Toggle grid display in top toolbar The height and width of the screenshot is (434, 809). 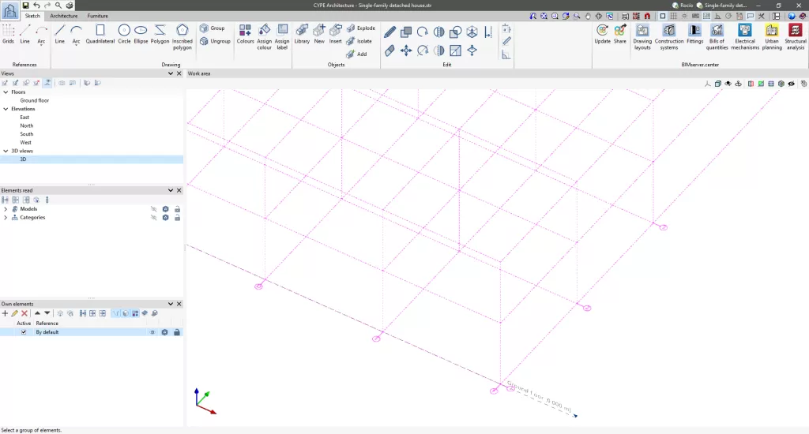[673, 16]
